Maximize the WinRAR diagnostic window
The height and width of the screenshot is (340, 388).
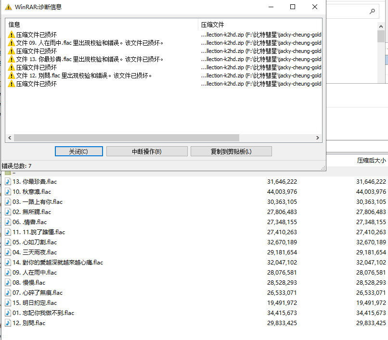coord(293,7)
